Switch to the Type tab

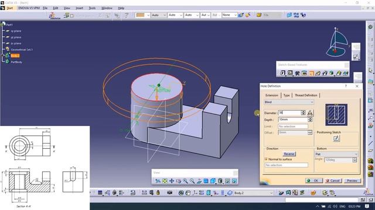pyautogui.click(x=287, y=95)
